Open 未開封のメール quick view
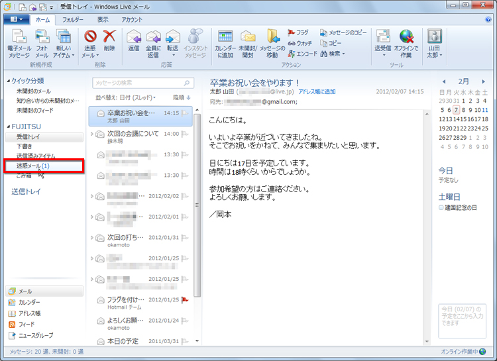 tap(34, 91)
